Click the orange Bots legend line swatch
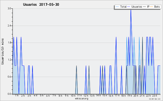This screenshot has height=101, width=163. 152,7
